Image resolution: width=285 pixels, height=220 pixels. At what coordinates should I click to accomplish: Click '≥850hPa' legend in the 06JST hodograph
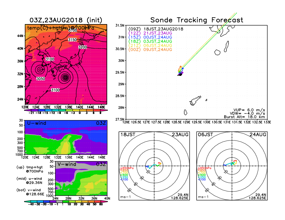tap(204, 168)
